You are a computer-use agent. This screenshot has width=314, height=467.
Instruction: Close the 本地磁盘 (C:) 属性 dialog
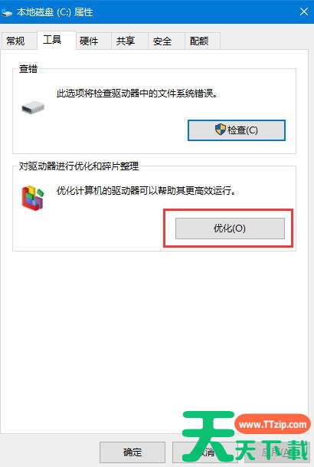(304, 12)
